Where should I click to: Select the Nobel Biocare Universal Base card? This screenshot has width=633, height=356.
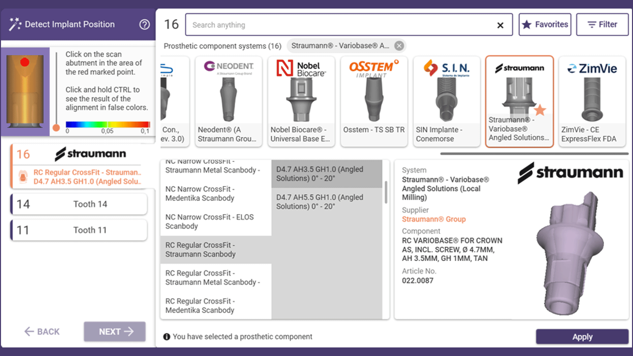coord(301,102)
